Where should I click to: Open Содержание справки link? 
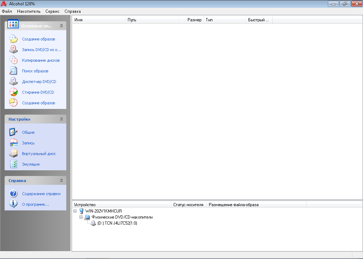pyautogui.click(x=41, y=194)
